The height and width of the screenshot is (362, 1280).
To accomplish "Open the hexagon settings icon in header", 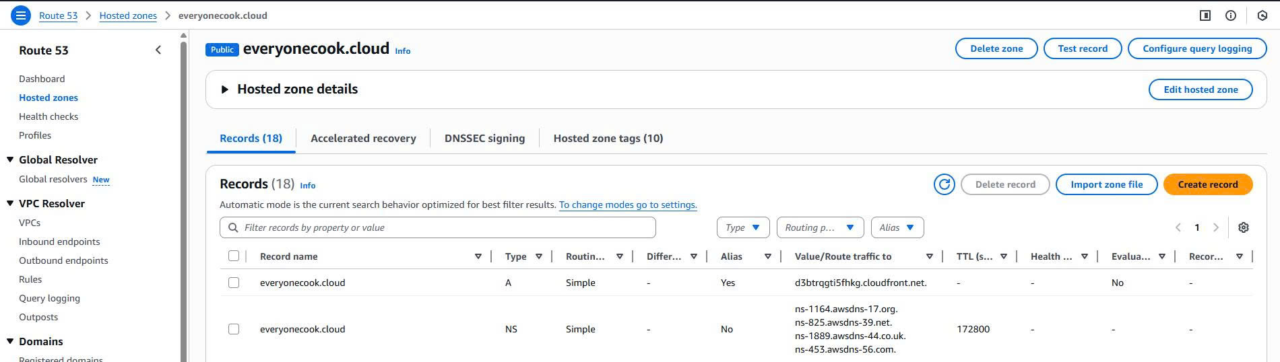I will [x=1262, y=15].
